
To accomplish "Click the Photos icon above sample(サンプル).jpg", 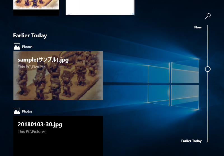I will [x=17, y=47].
